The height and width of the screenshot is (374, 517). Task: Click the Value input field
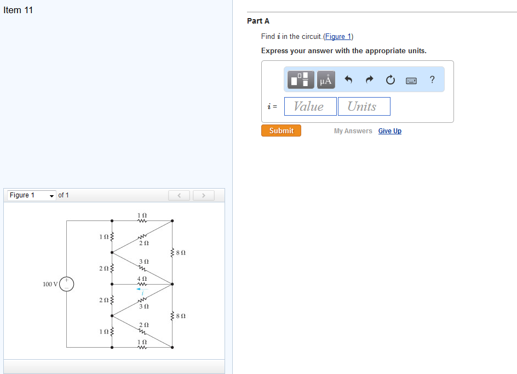point(310,106)
